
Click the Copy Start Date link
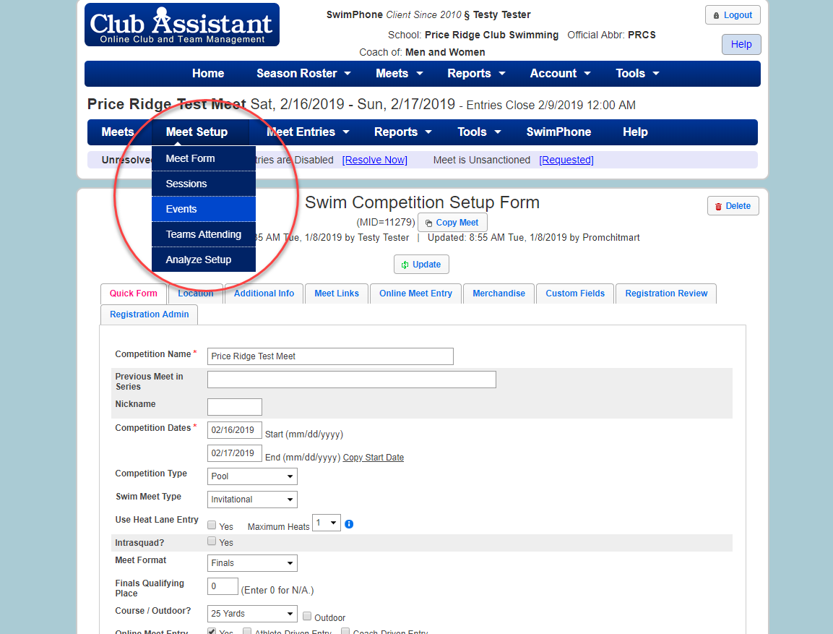[374, 458]
